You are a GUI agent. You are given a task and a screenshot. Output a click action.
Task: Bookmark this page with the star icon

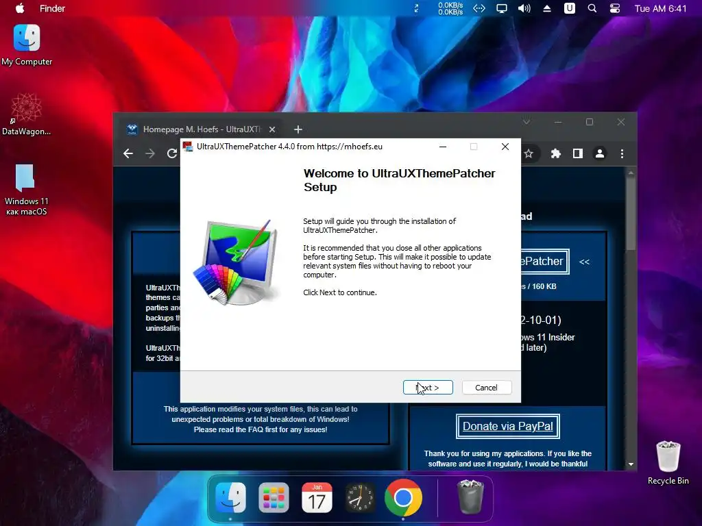coord(529,154)
